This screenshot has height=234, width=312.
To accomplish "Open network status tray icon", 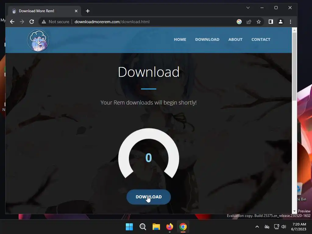I will click(276, 227).
